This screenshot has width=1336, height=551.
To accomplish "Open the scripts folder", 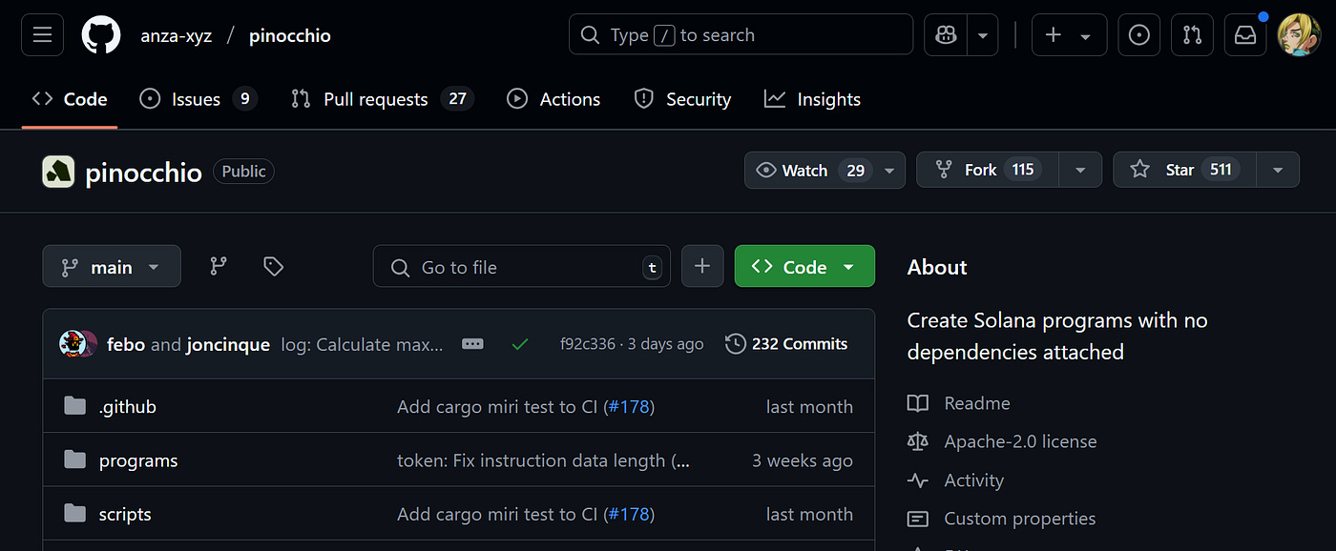I will [x=125, y=514].
